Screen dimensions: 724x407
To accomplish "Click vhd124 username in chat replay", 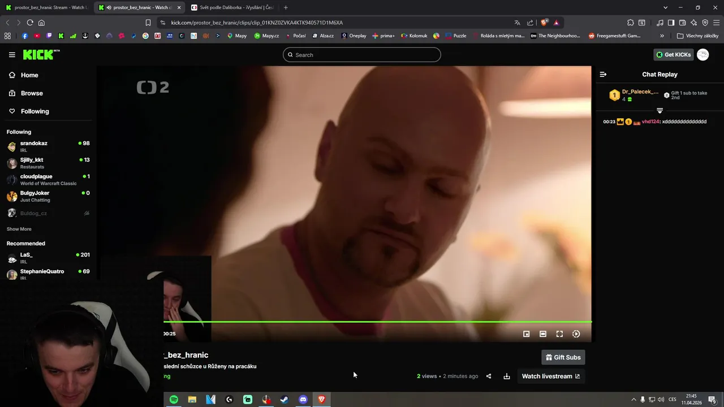I will click(650, 122).
